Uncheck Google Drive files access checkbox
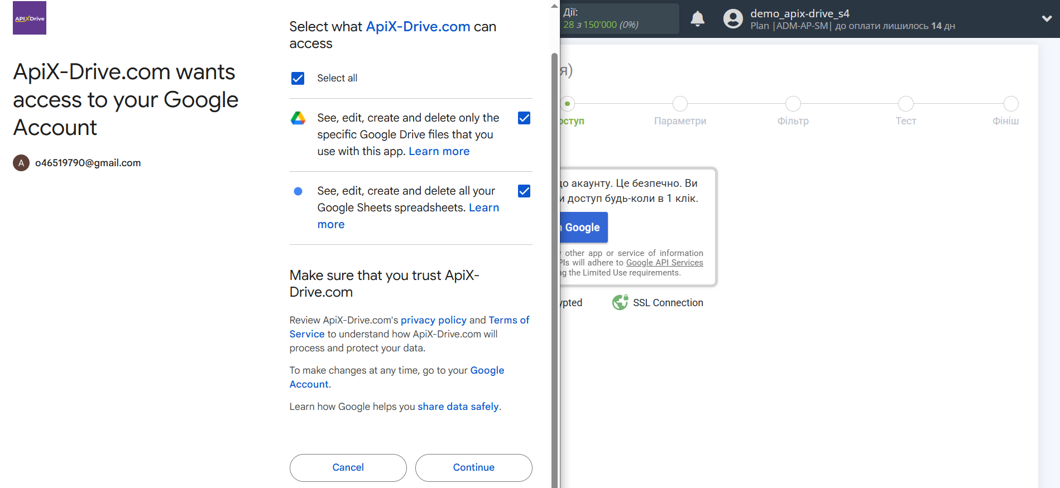Image resolution: width=1060 pixels, height=488 pixels. (524, 118)
